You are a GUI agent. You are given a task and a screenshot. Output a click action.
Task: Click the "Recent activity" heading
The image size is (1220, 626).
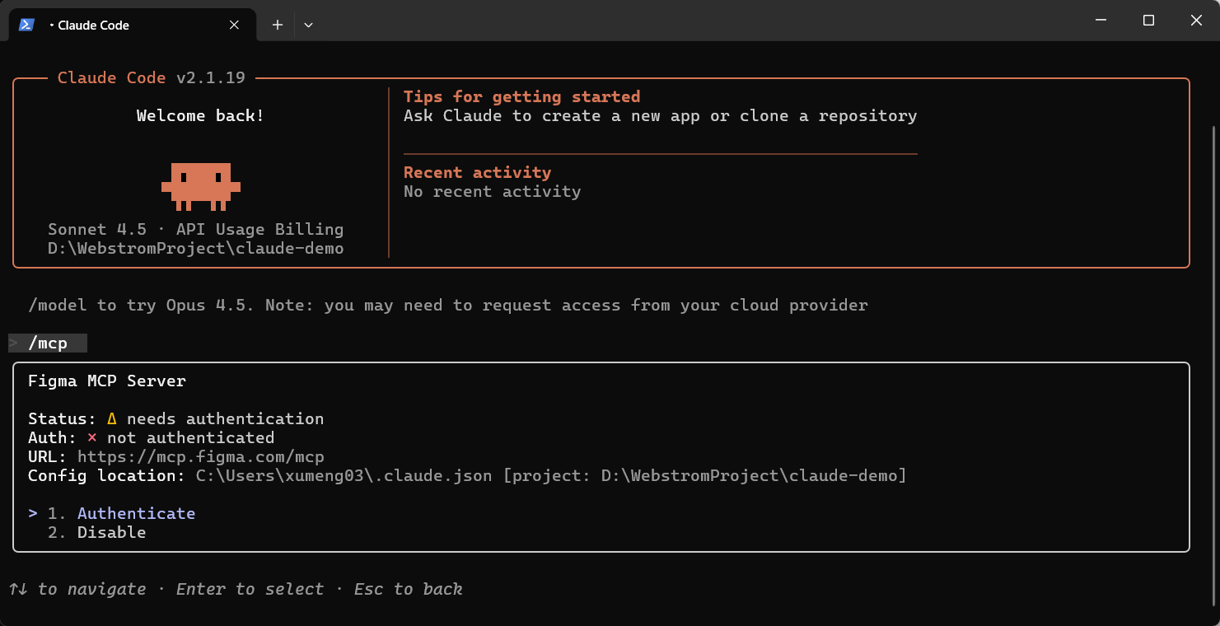coord(477,172)
